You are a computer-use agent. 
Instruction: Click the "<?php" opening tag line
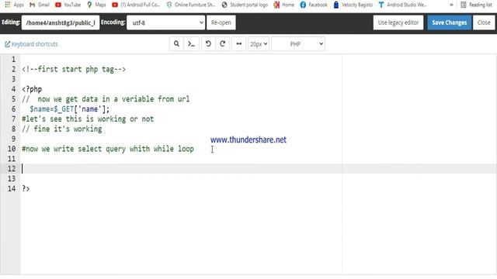[32, 89]
